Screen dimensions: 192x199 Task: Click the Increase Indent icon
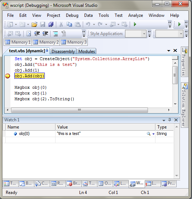pyautogui.click(x=45, y=34)
